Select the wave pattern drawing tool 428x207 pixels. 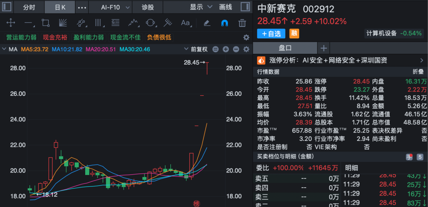(x=133, y=23)
